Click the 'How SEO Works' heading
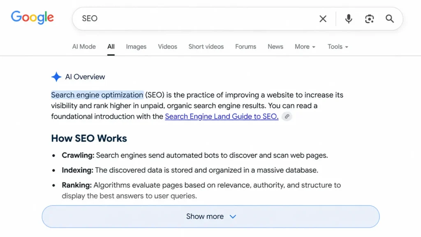 click(x=89, y=138)
